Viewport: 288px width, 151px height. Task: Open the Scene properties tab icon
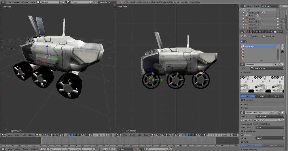point(254,32)
